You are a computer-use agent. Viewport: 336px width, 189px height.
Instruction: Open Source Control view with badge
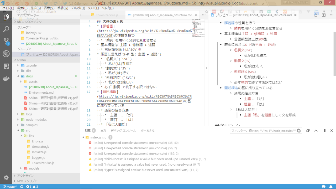[6, 41]
